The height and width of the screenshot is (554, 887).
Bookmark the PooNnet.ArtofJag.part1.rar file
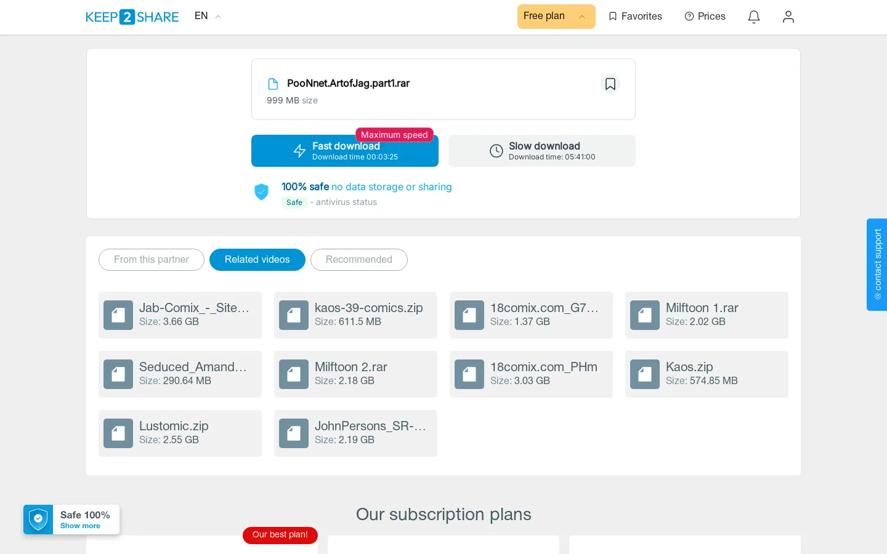610,84
